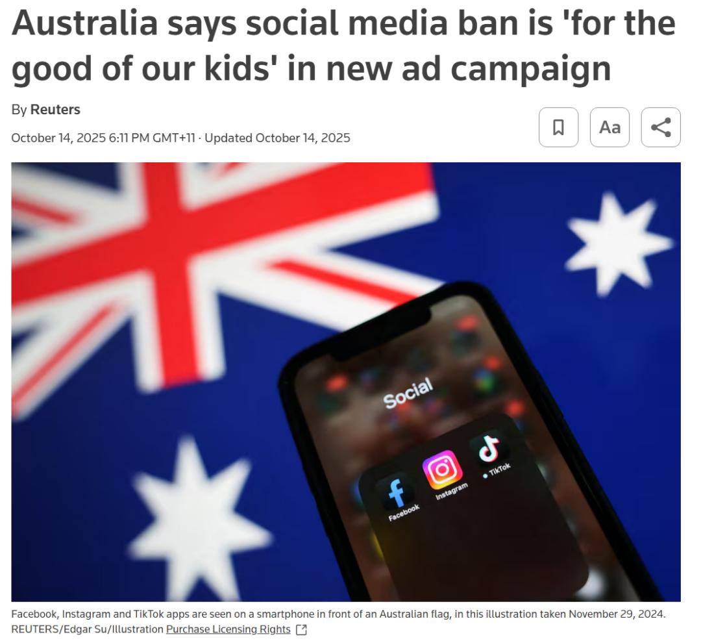Click the 'Social' folder label on phone
Viewport: 701px width, 641px height.
click(x=408, y=393)
